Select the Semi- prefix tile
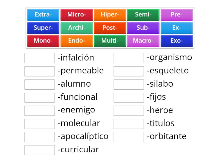 coord(143,15)
